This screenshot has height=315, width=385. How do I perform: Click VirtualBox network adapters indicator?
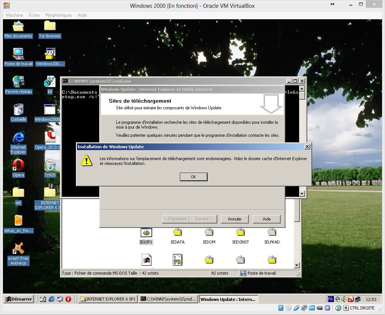pyautogui.click(x=304, y=308)
